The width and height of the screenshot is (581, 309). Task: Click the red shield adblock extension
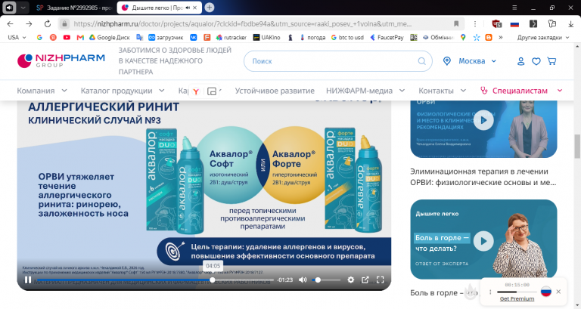pos(496,23)
